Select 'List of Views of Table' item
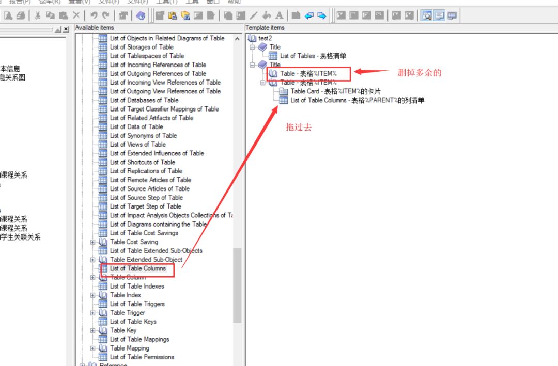 point(138,145)
